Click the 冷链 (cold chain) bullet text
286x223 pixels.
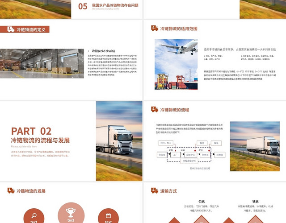click(103, 51)
